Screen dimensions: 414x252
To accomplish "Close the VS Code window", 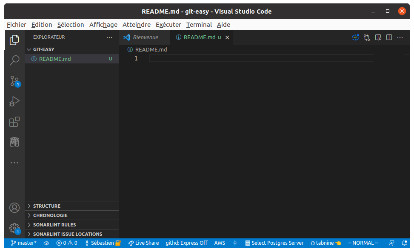I will [402, 11].
